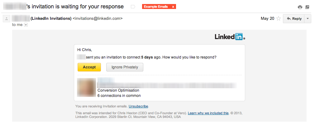Click the LinkedIn logo in the email

click(230, 37)
